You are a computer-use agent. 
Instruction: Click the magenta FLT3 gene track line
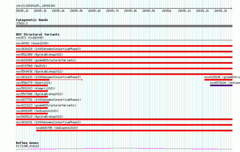124,149
